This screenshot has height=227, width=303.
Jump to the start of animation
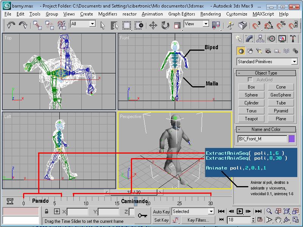coord(221,211)
